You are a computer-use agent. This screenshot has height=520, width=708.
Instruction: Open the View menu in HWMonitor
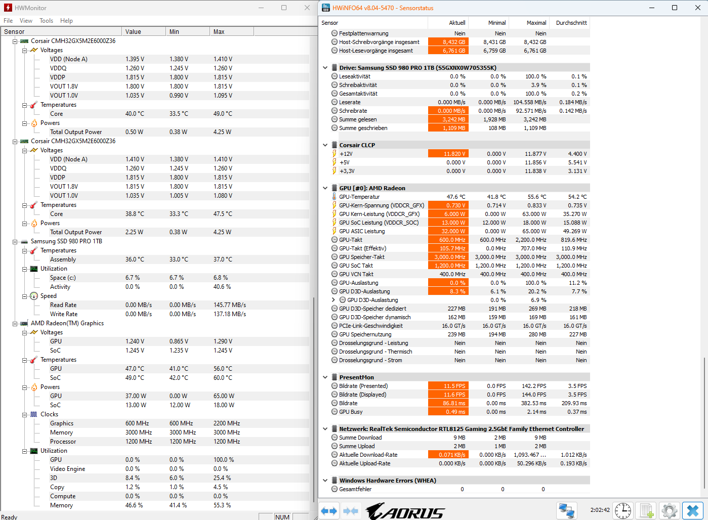pos(26,21)
